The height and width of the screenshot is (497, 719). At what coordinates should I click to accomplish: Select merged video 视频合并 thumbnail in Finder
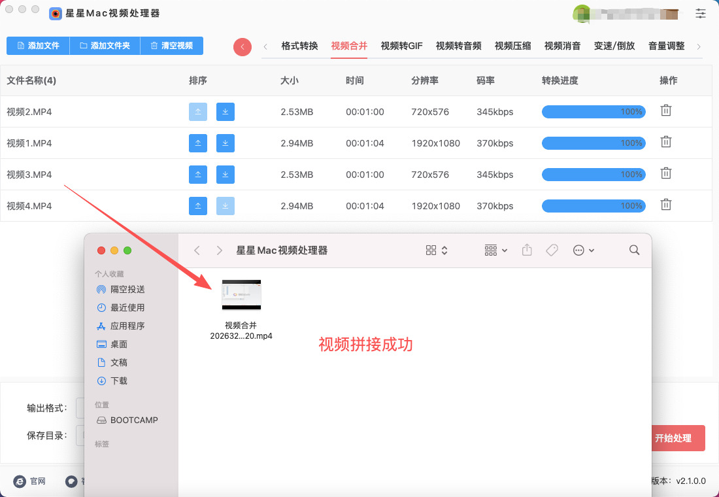point(241,295)
